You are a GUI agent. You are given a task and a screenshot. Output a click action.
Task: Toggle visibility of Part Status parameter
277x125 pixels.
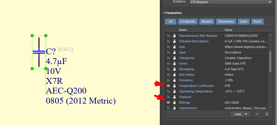168,75
